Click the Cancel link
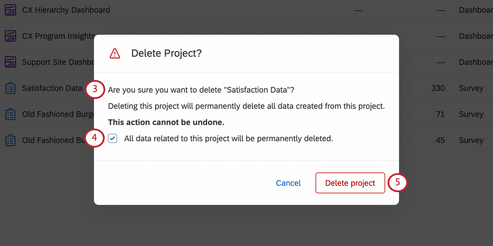 pyautogui.click(x=288, y=183)
